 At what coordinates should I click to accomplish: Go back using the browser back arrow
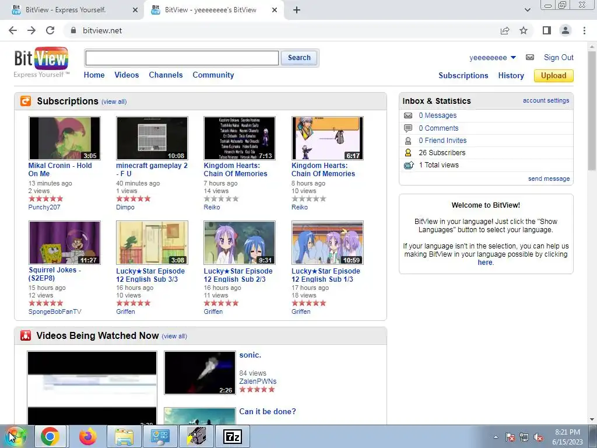13,30
